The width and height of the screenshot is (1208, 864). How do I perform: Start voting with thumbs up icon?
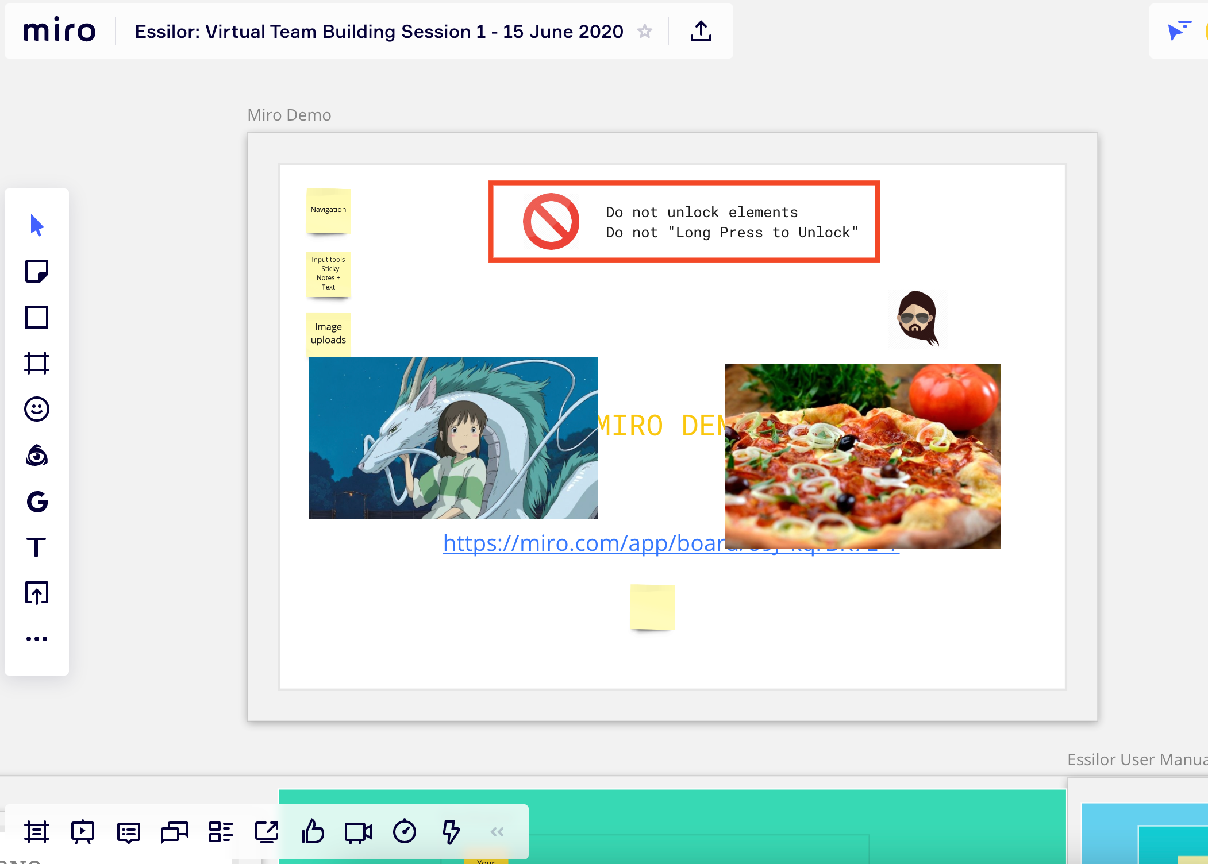click(313, 831)
